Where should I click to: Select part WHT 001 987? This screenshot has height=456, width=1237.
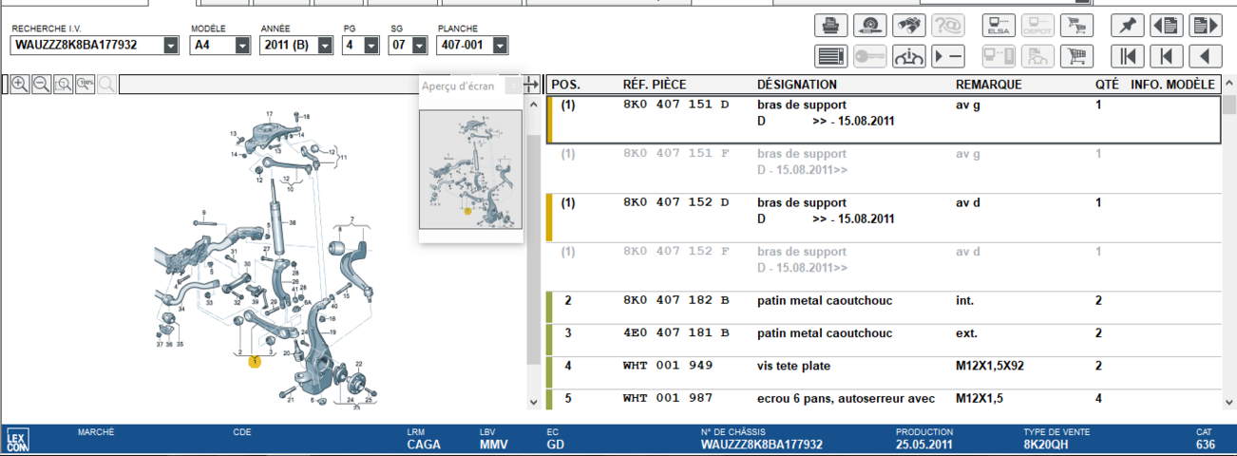884,400
